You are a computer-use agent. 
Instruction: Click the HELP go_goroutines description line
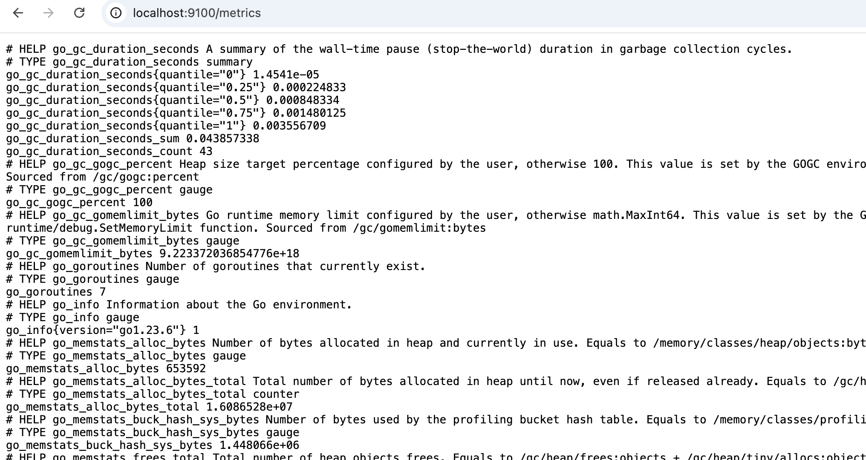click(216, 267)
